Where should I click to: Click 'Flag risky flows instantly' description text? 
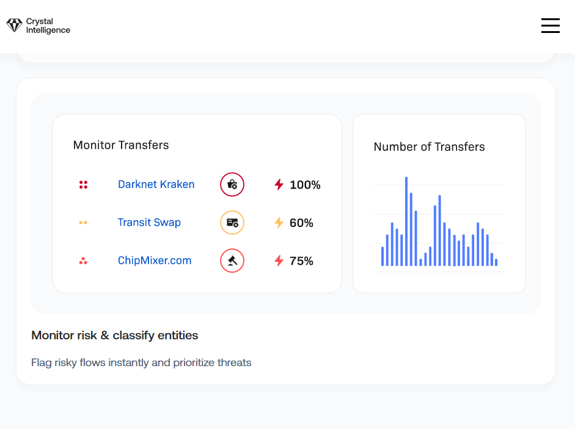tap(141, 362)
